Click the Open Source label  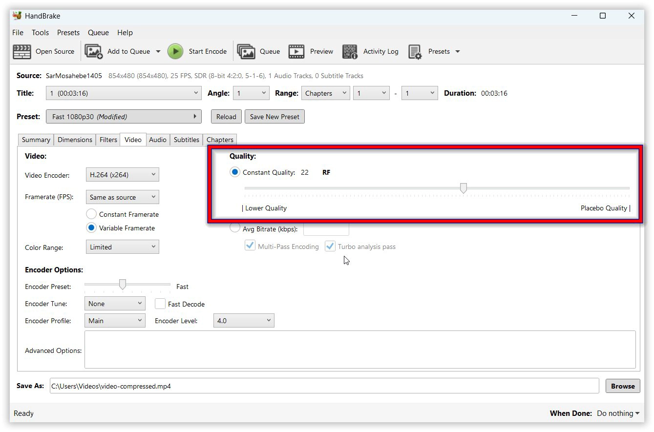tap(55, 51)
